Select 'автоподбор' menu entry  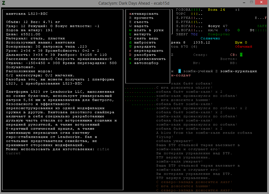click(144, 63)
